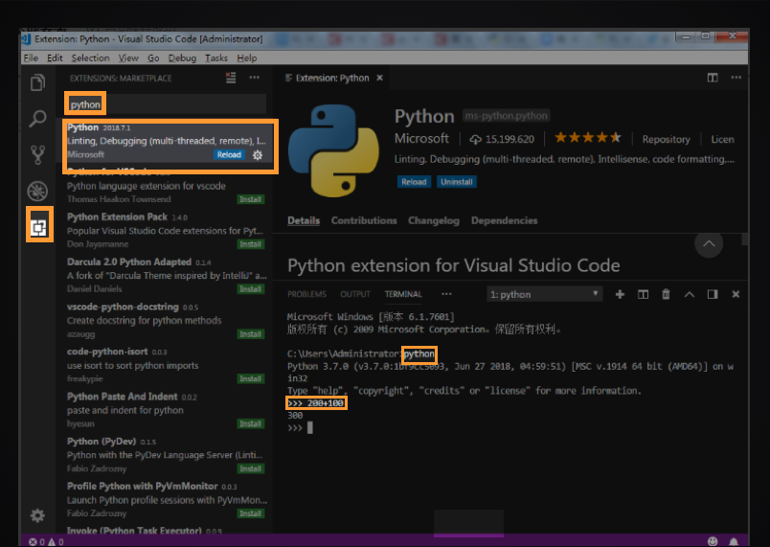Click the scroll-to-top arrow circle
The width and height of the screenshot is (770, 547).
coord(709,243)
